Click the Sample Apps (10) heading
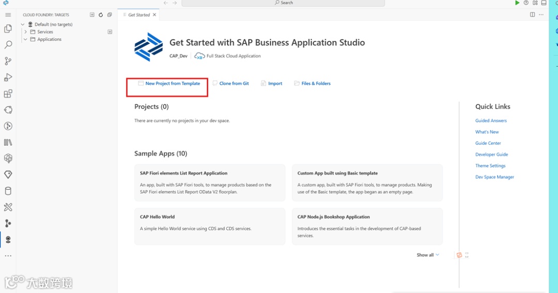This screenshot has height=293, width=558. click(161, 153)
